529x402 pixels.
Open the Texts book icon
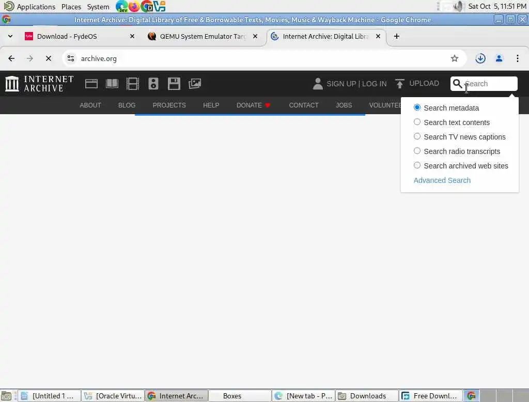click(x=112, y=83)
